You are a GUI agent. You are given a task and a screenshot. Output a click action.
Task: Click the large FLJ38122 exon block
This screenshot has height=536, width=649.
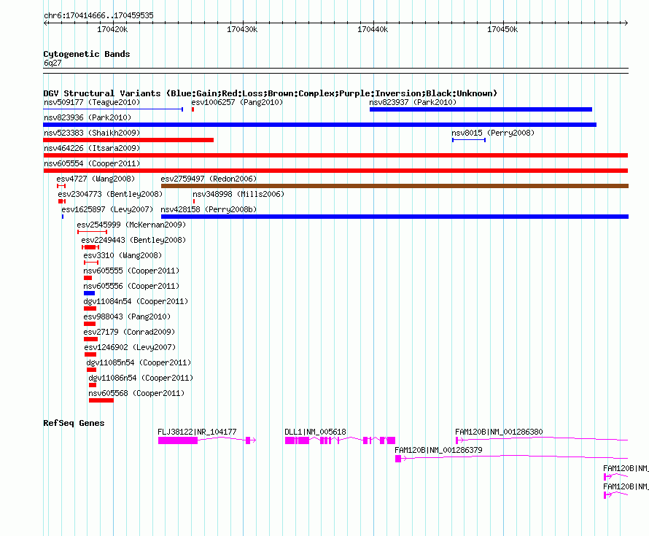pos(178,440)
